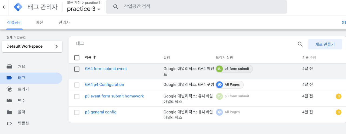Check the GA4 form submit event checkbox
This screenshot has height=134, width=346.
point(77,69)
